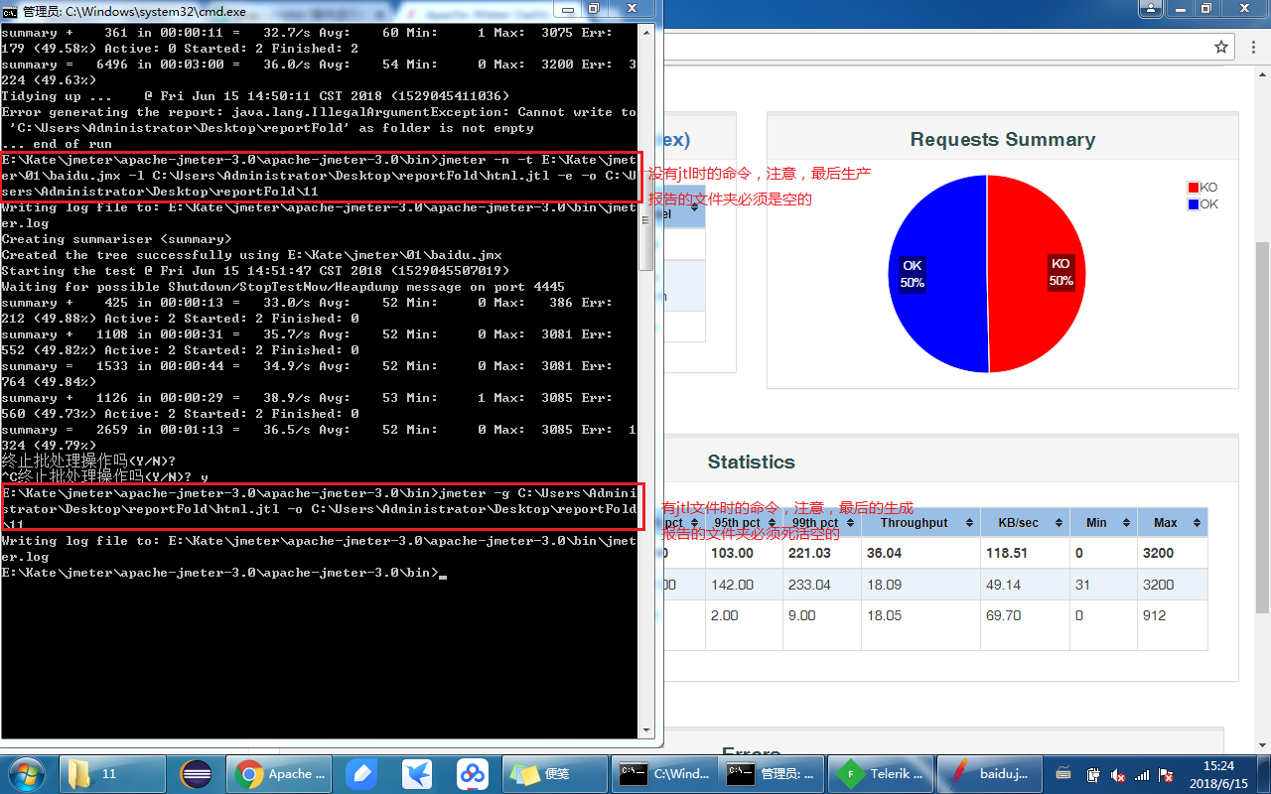Image resolution: width=1271 pixels, height=794 pixels.
Task: Click the Chrome user profile button
Action: 1149,8
